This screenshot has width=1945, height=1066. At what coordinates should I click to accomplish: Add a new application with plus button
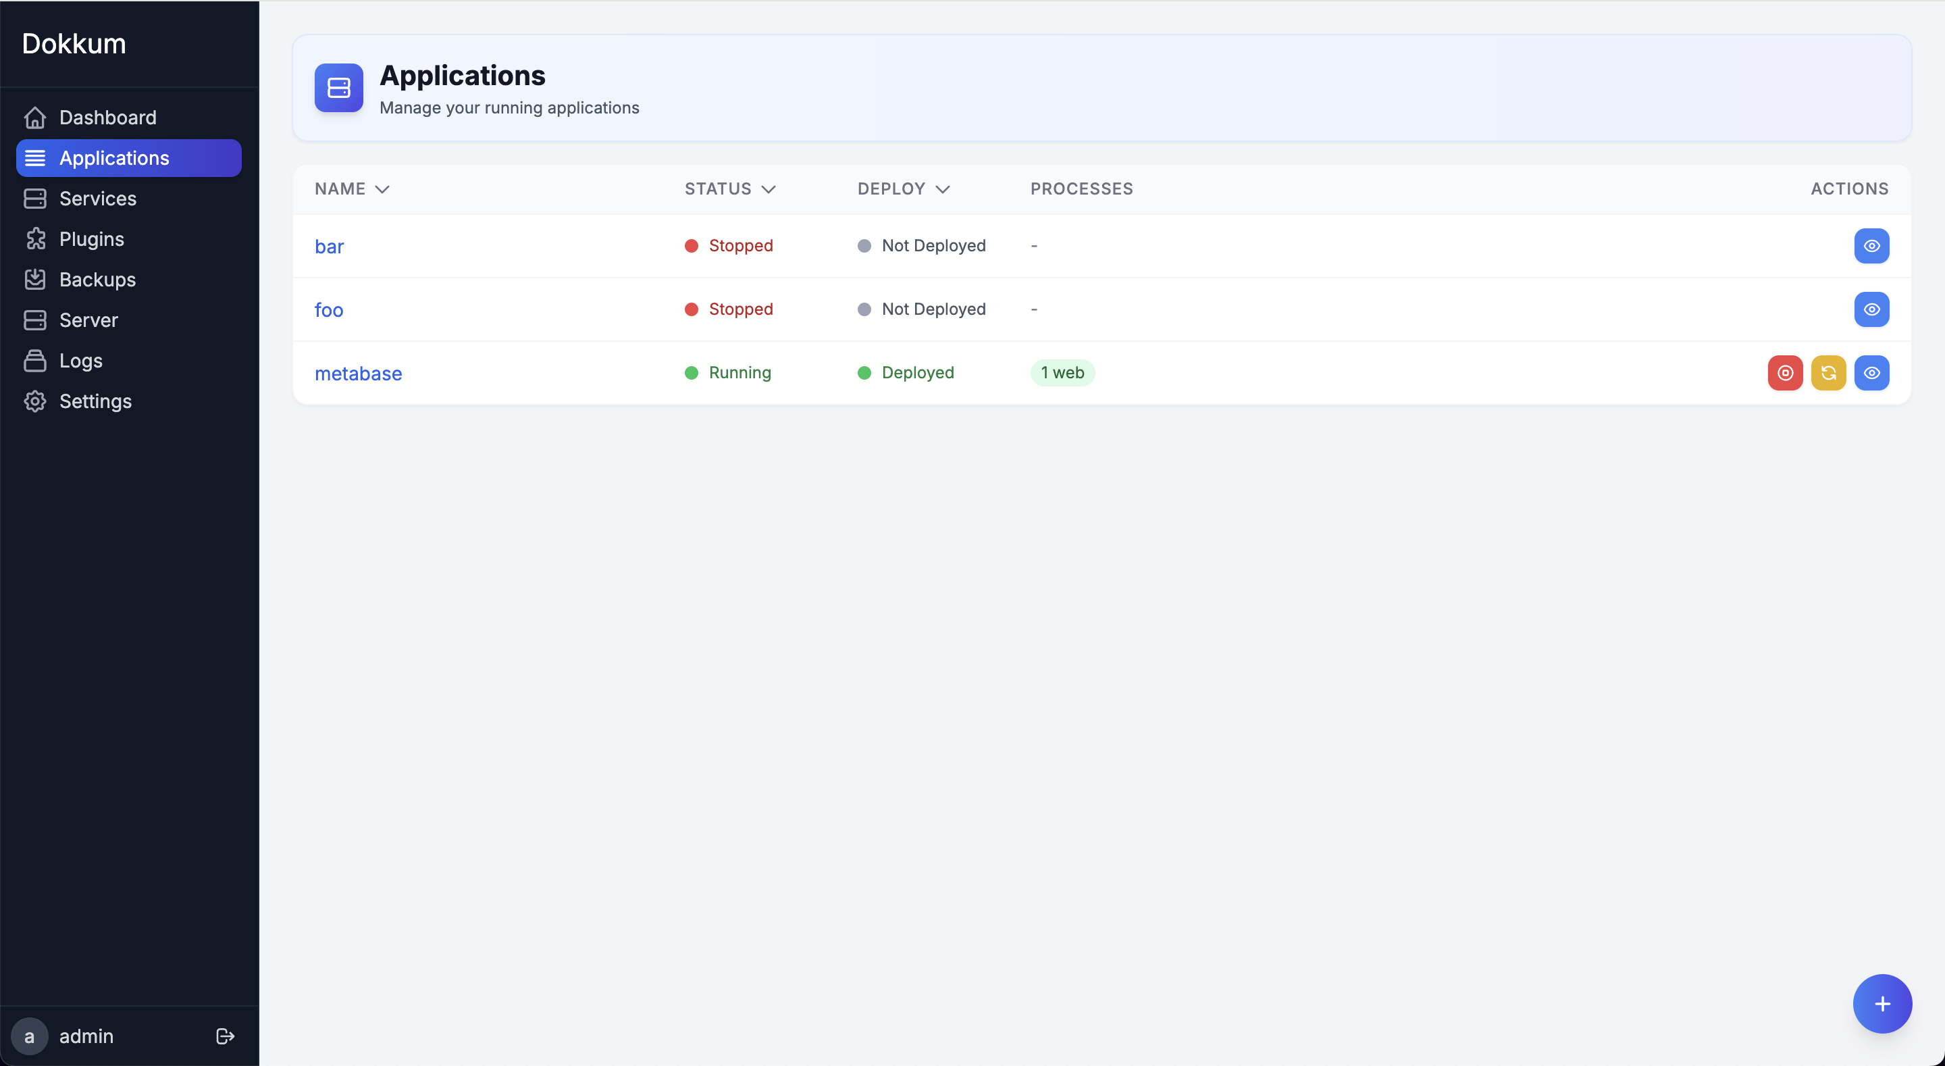(1882, 1003)
